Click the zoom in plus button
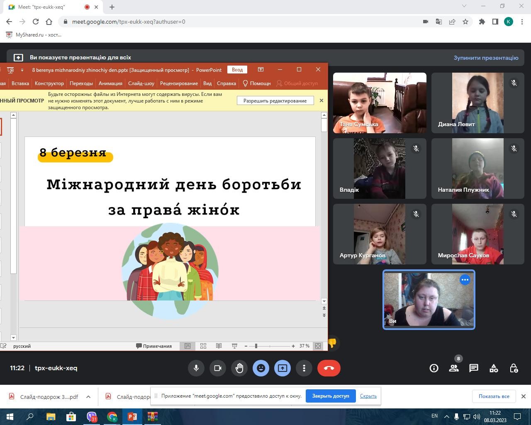This screenshot has height=425, width=531. click(x=293, y=346)
